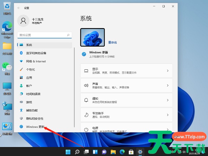Viewport: 208px width, 156px height.
Task: Click the back arrow in Settings
Action: (x=19, y=8)
